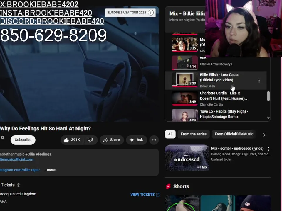
Task: Click the Mix - Billie Eilish playlist title
Action: 187,14
